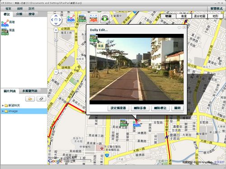The height and width of the screenshot is (169, 226).
Task: Click the yellow label tooltip in the video preview
Action: tap(100, 46)
